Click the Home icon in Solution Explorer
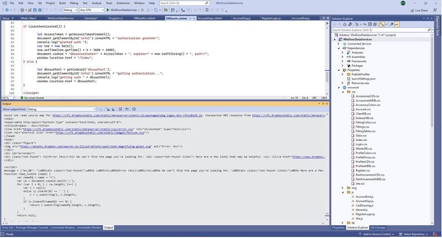Image resolution: width=442 pixels, height=238 pixels. [x=344, y=24]
